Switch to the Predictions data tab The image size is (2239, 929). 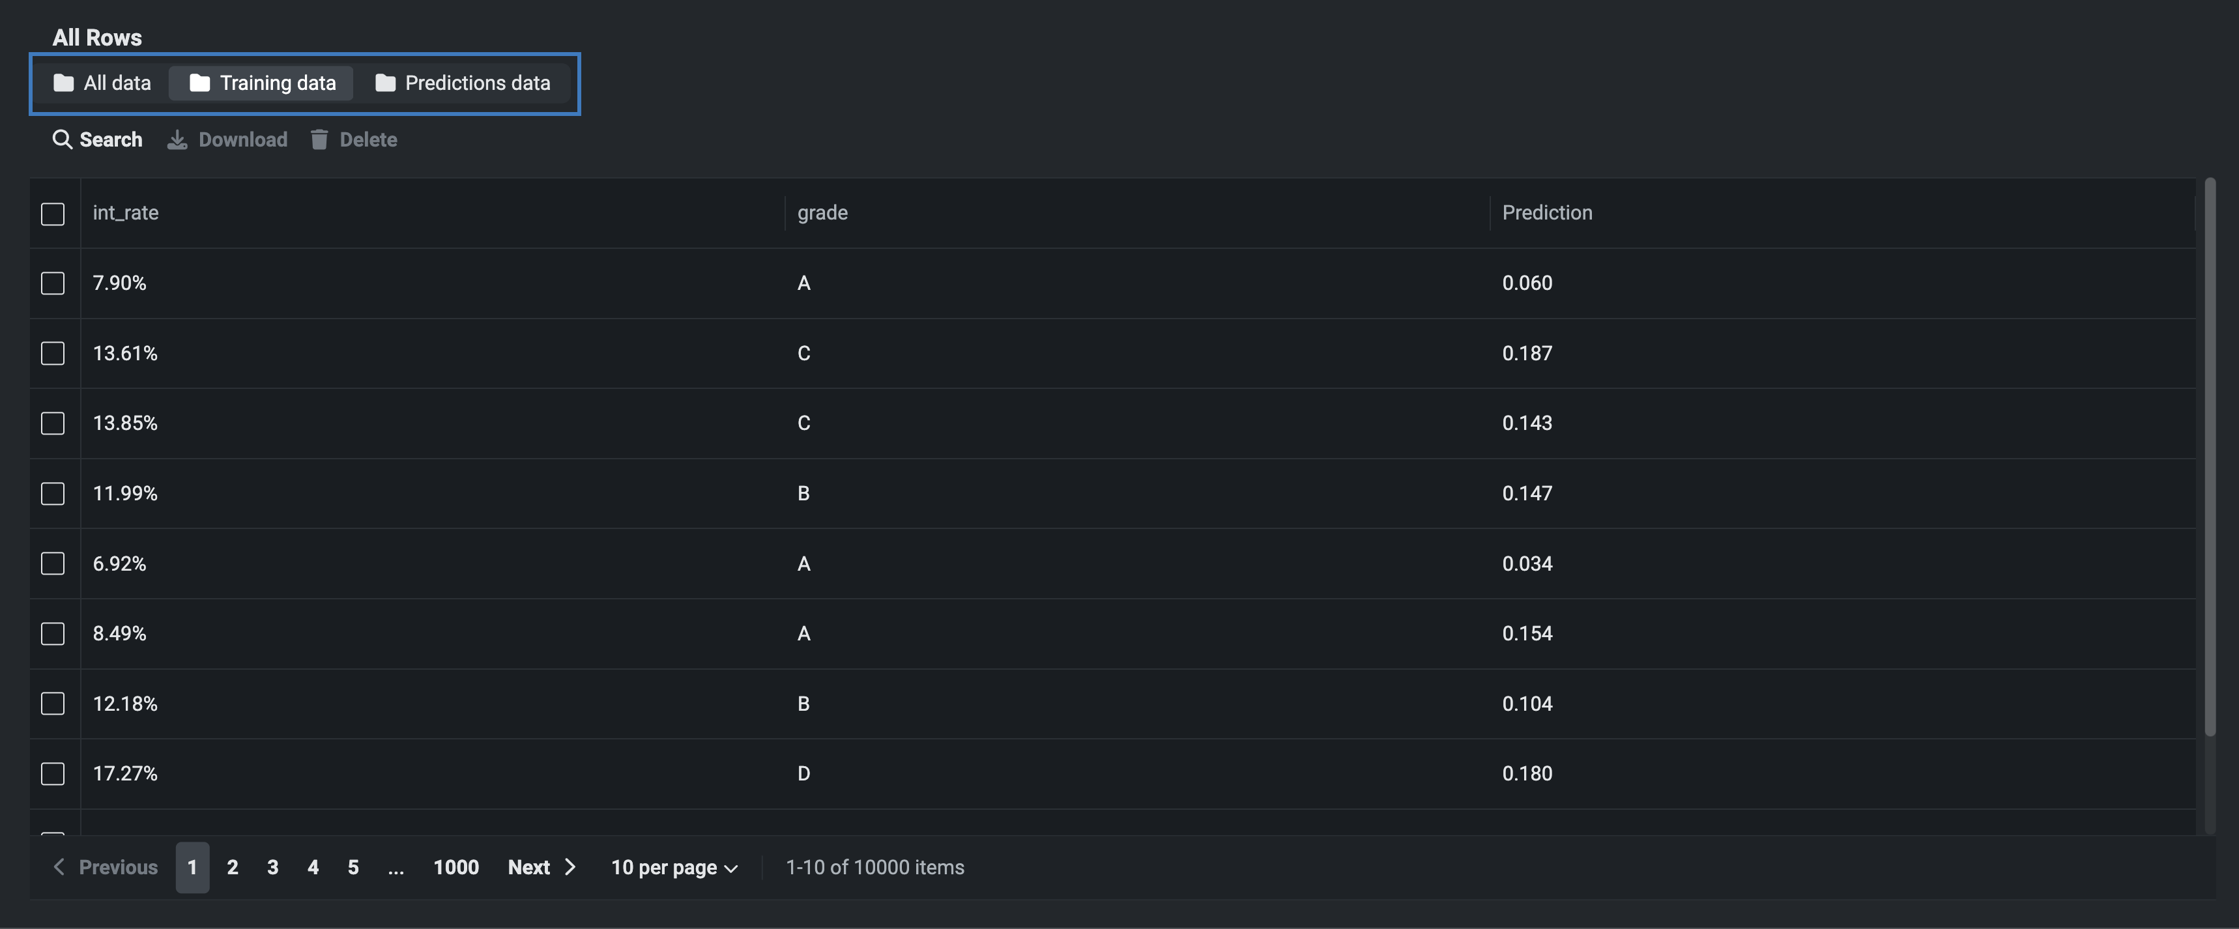463,83
